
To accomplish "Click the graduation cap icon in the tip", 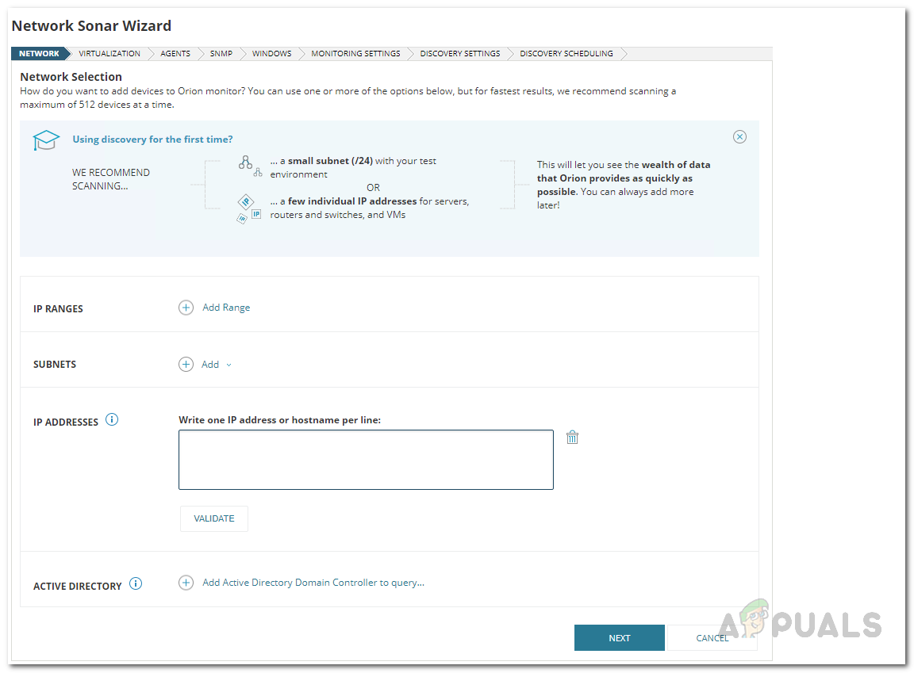I will click(45, 140).
